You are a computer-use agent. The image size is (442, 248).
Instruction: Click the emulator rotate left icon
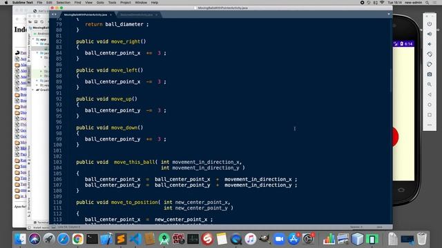pos(430,54)
